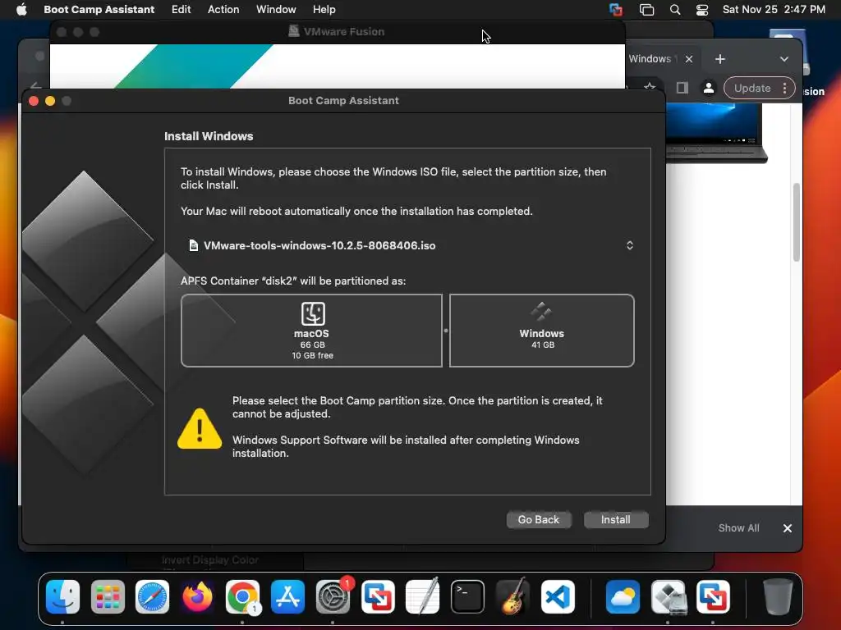The height and width of the screenshot is (630, 841).
Task: Select the macOS partition box
Action: tap(311, 331)
